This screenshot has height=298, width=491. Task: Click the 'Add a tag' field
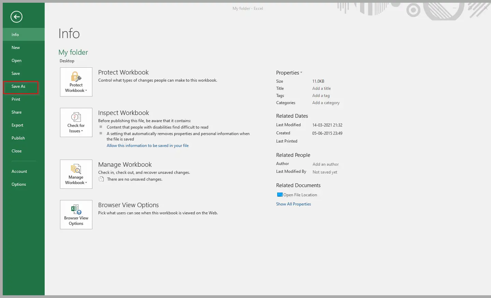321,96
